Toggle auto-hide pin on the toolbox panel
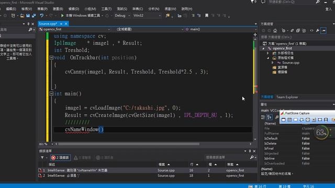Image resolution: width=335 pixels, height=188 pixels. pyautogui.click(x=28, y=24)
